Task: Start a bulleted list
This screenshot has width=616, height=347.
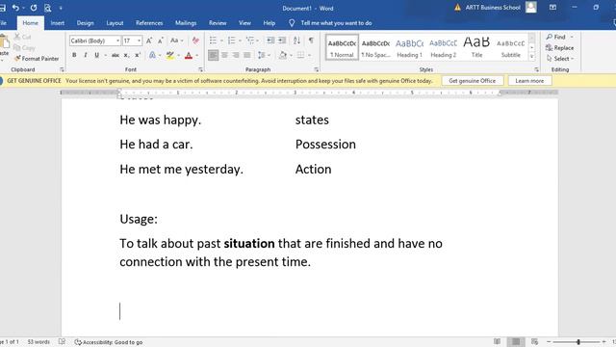Action: coord(213,40)
